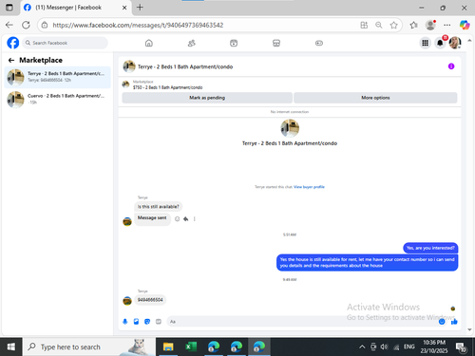475x356 pixels.
Task: Click the listing thumbnail in chat center
Action: [290, 128]
